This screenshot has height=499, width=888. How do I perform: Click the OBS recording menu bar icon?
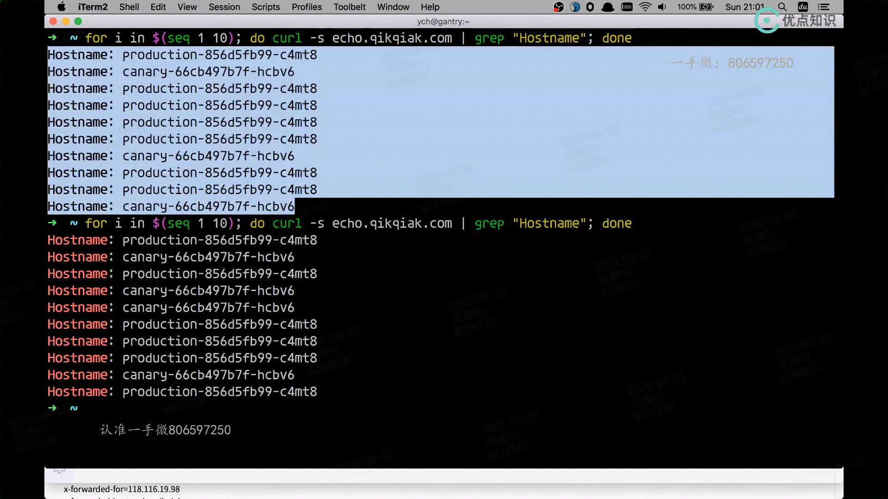tap(559, 7)
